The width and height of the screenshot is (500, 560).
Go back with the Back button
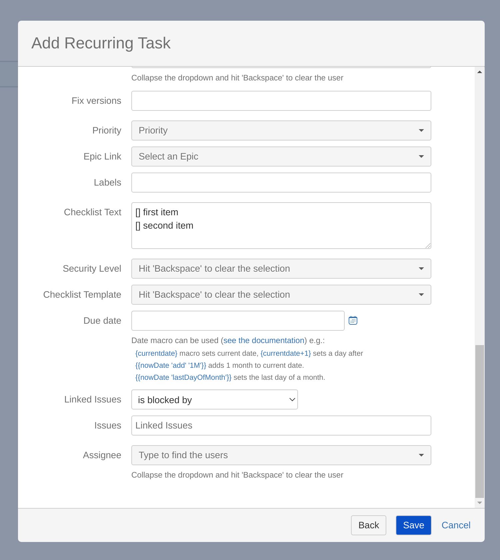368,525
